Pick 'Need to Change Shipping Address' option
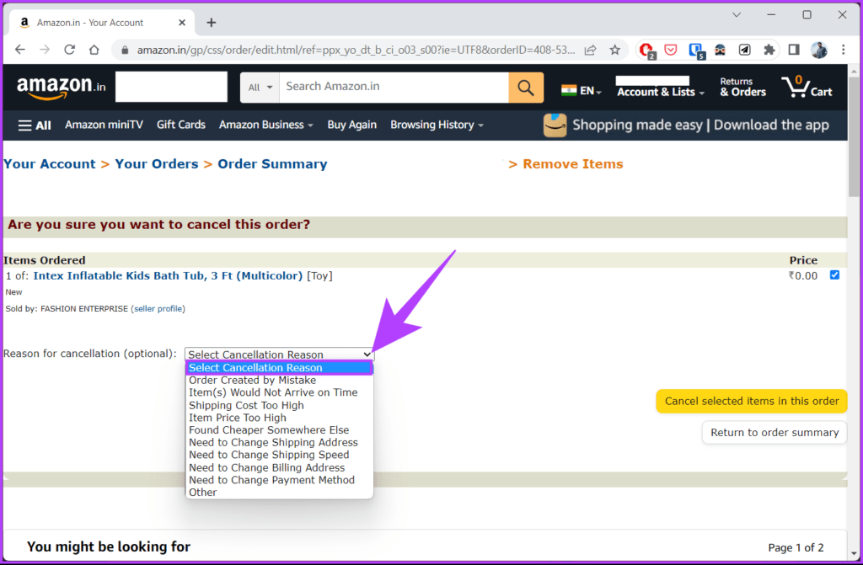 pyautogui.click(x=273, y=443)
